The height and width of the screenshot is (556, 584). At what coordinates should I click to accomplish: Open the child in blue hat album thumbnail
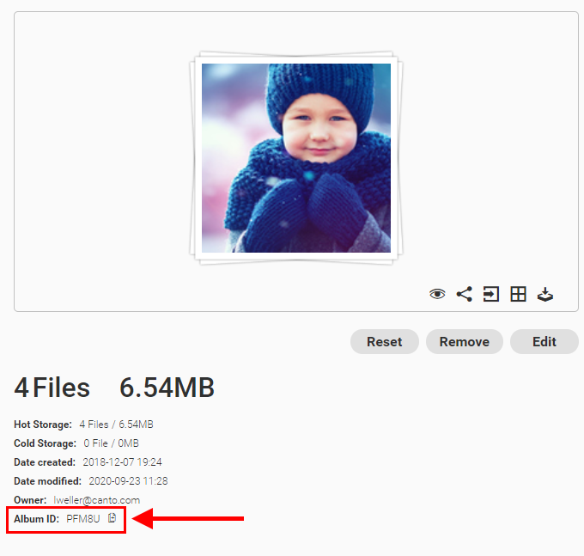click(296, 158)
